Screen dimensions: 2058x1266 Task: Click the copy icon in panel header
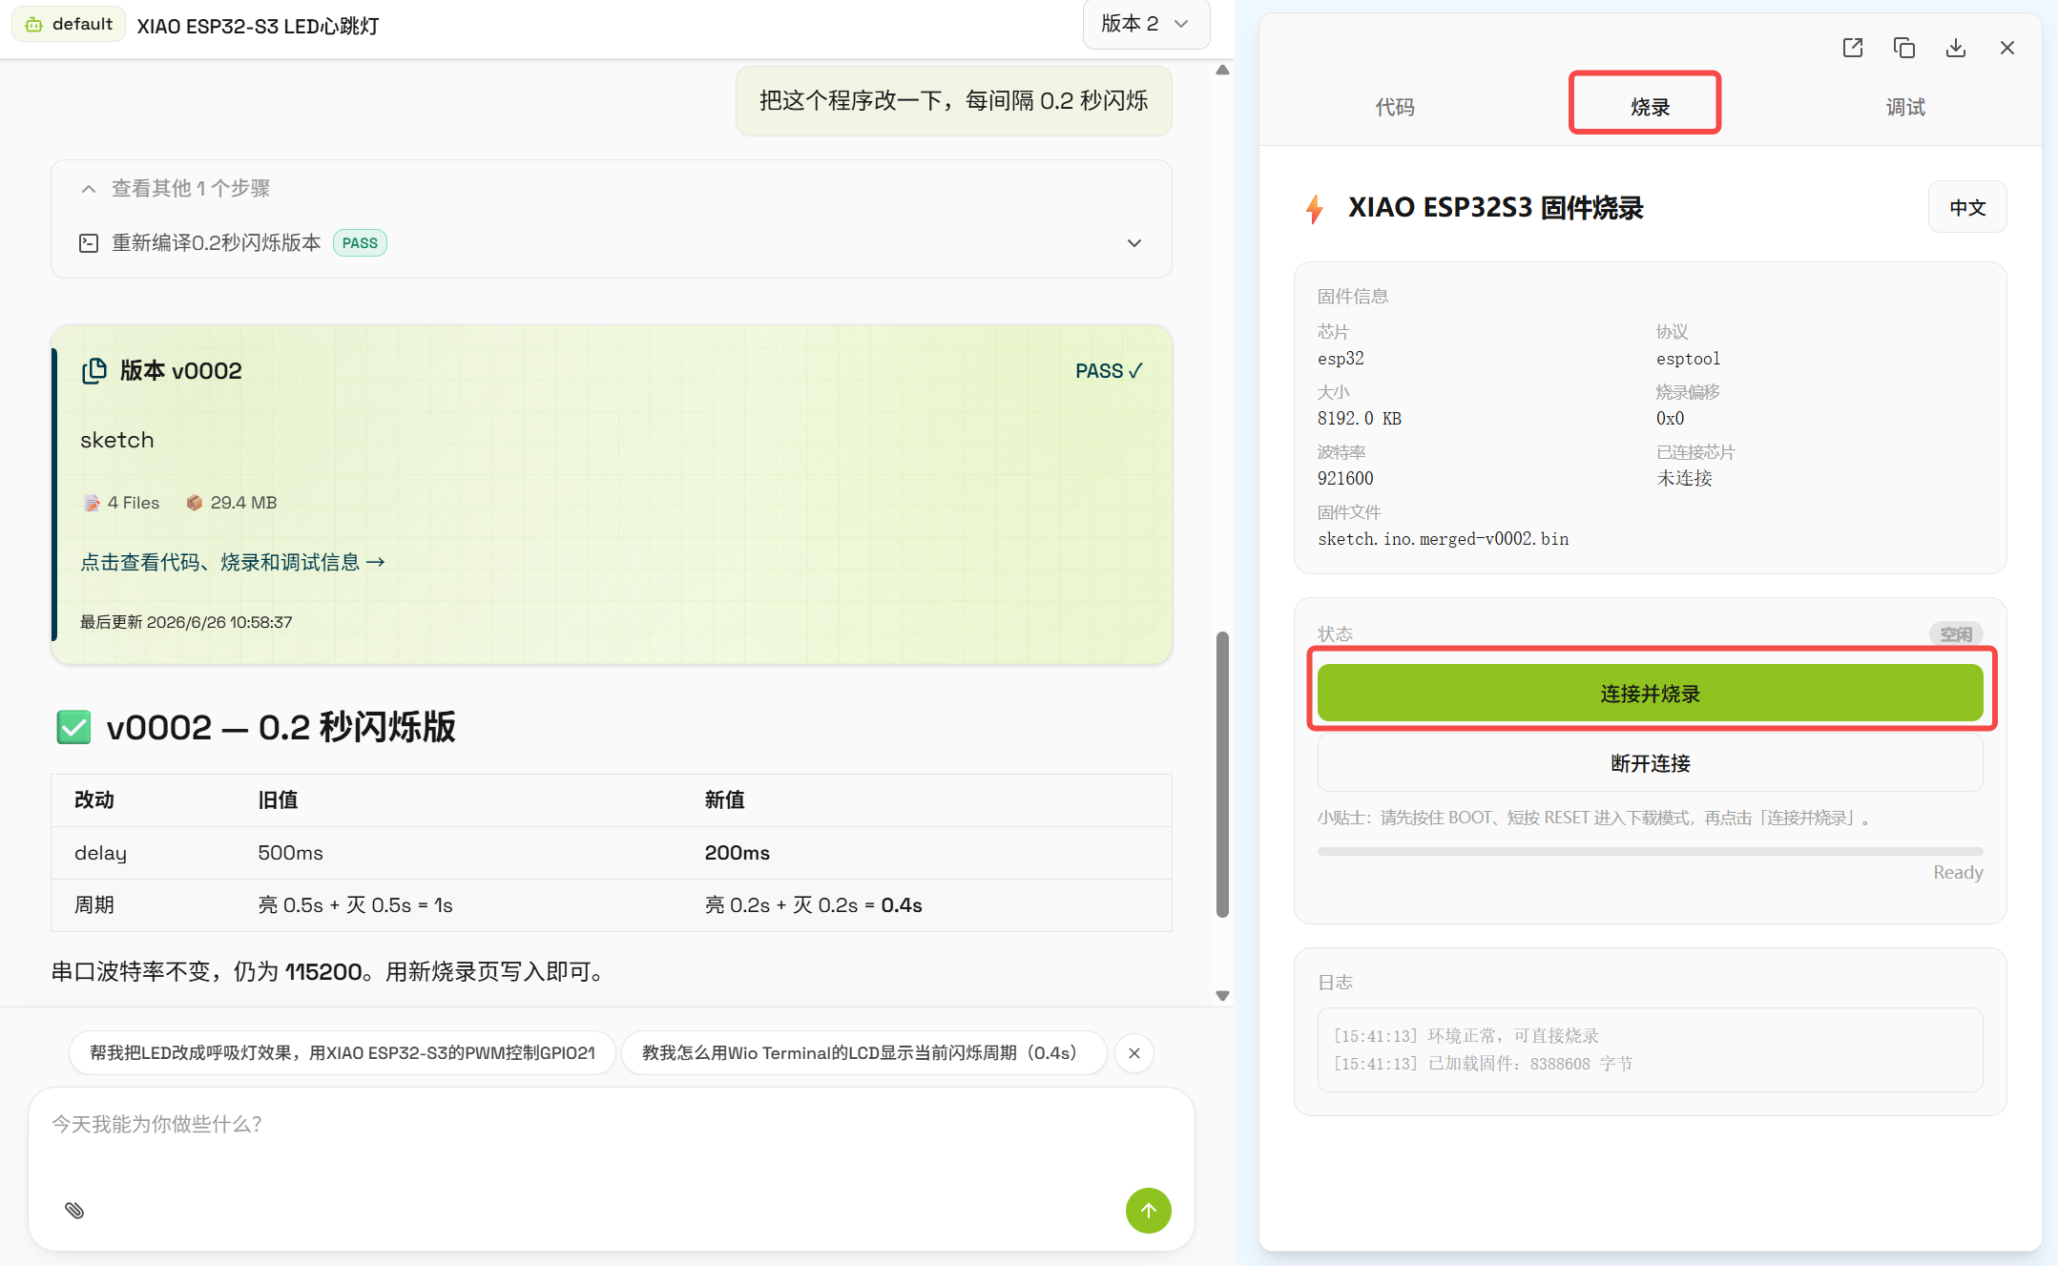click(x=1904, y=48)
